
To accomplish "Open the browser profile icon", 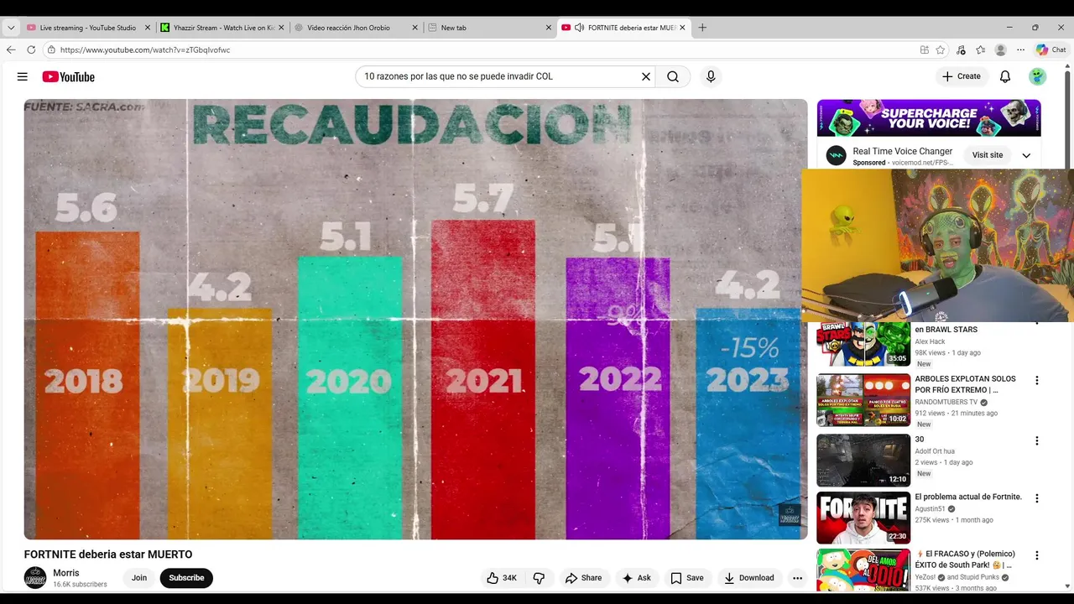I will (1000, 49).
